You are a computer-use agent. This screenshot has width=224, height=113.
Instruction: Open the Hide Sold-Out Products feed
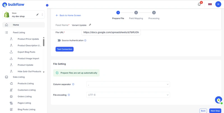[29, 72]
